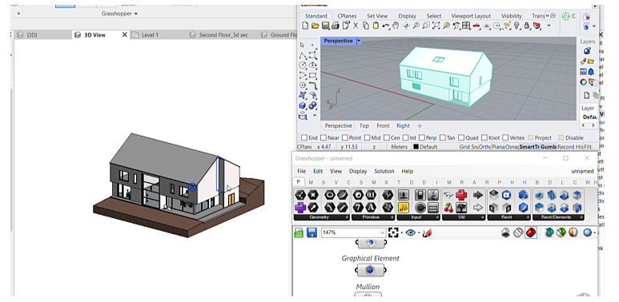The image size is (619, 302).
Task: Click the color wheel icon in Rhino Layers panel
Action: click(x=583, y=82)
